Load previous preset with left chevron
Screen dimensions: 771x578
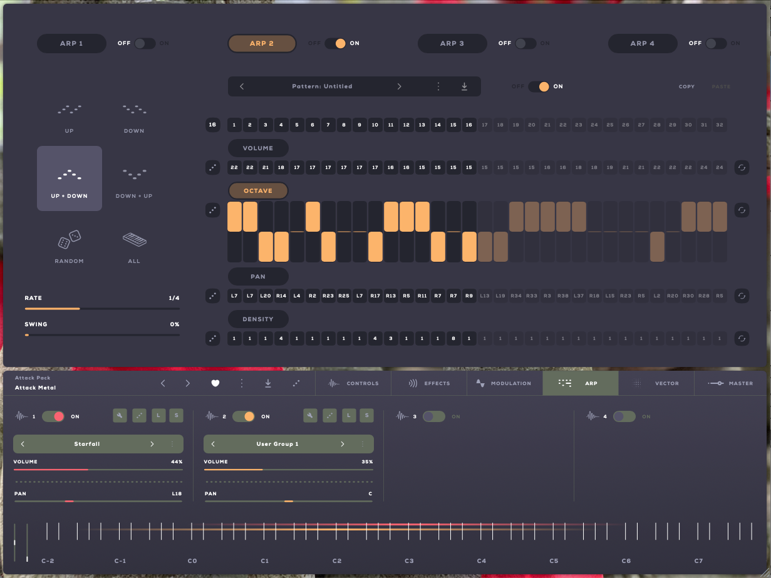point(163,383)
